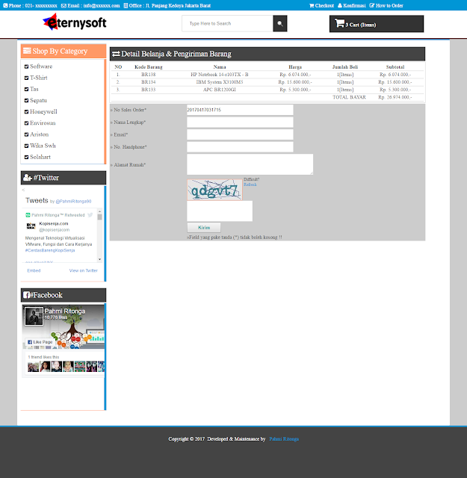Viewport: 467px width, 478px height.
Task: Click the transfer arrows icon beside Detail Belanja
Action: (x=116, y=54)
